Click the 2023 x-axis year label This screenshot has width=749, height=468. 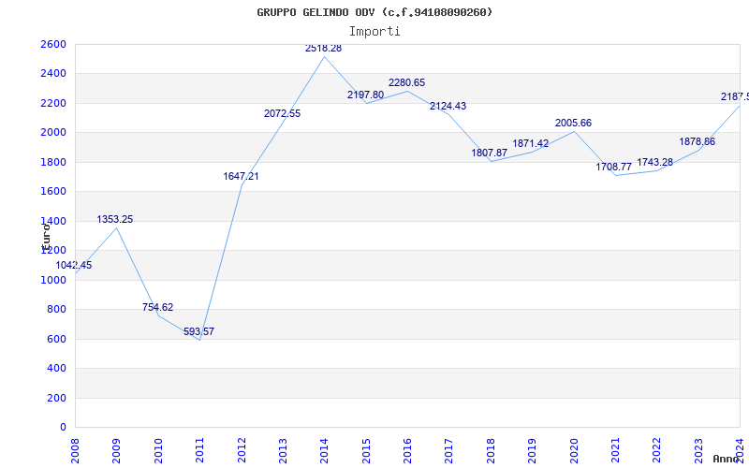coord(698,450)
